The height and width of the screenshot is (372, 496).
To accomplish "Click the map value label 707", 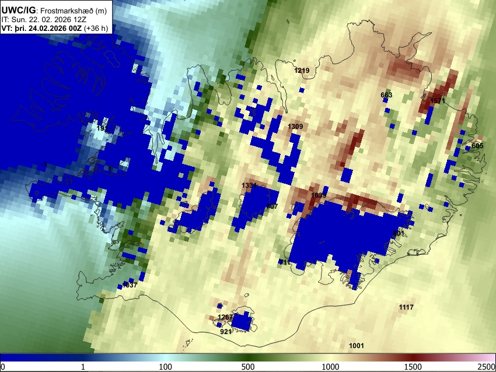I will pos(272,206).
